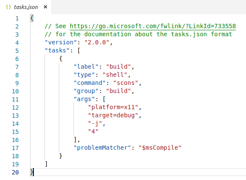Viewport: 246px width, 180px height.
Task: Open the go.microsoft.com fwlink documentation URL
Action: 153,26
